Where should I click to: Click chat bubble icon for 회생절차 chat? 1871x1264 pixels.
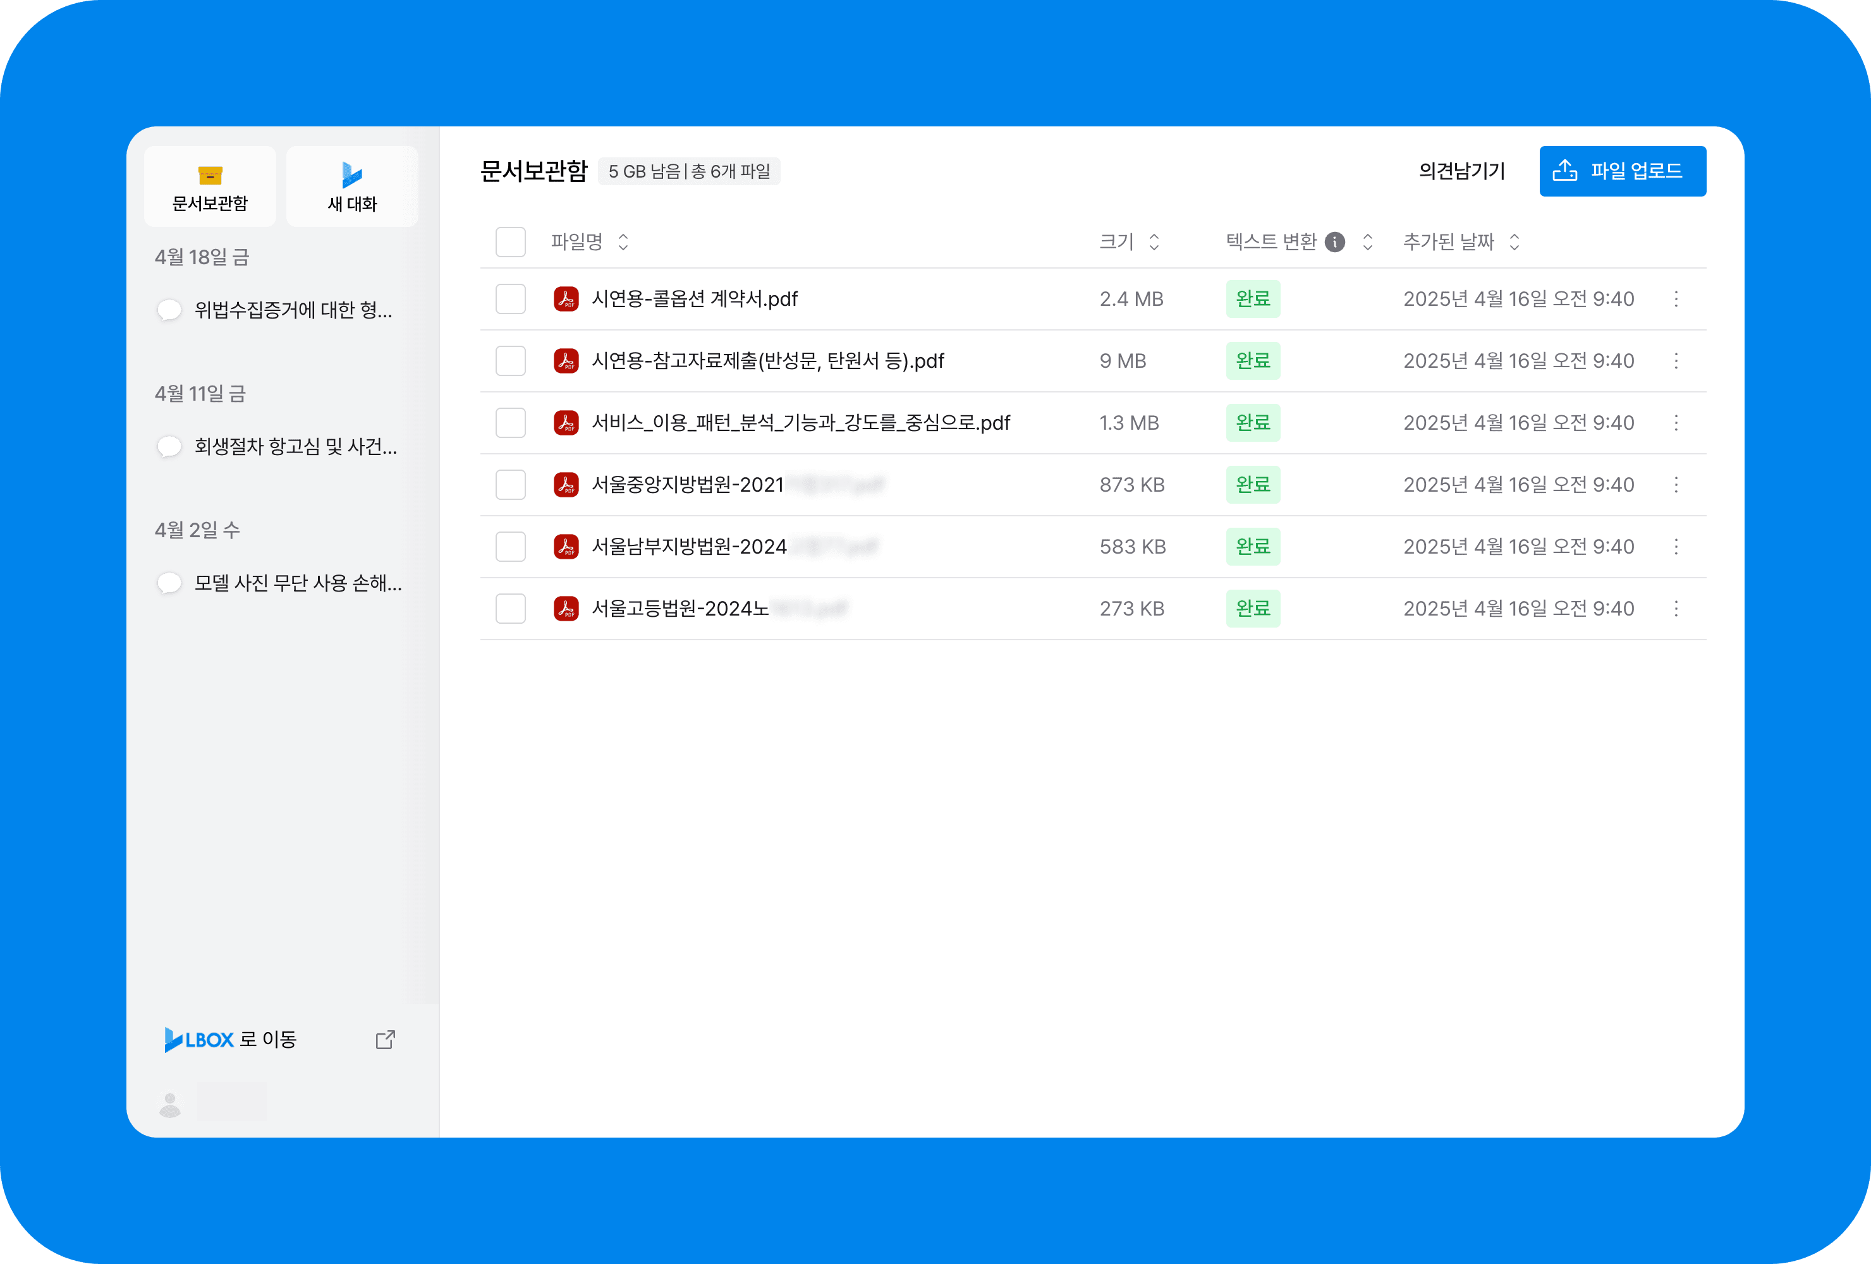point(169,447)
